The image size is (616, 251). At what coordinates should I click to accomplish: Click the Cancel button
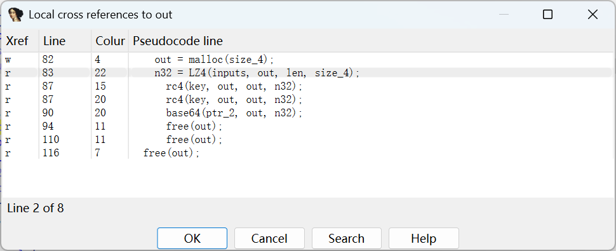[x=269, y=238]
